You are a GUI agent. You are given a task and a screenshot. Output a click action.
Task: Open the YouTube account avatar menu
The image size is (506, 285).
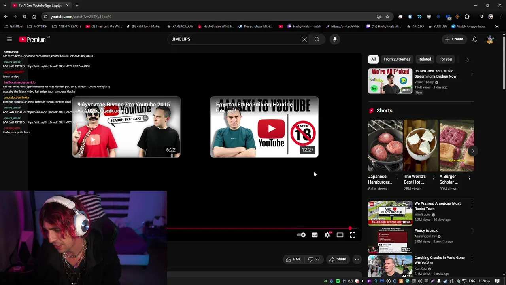(490, 39)
